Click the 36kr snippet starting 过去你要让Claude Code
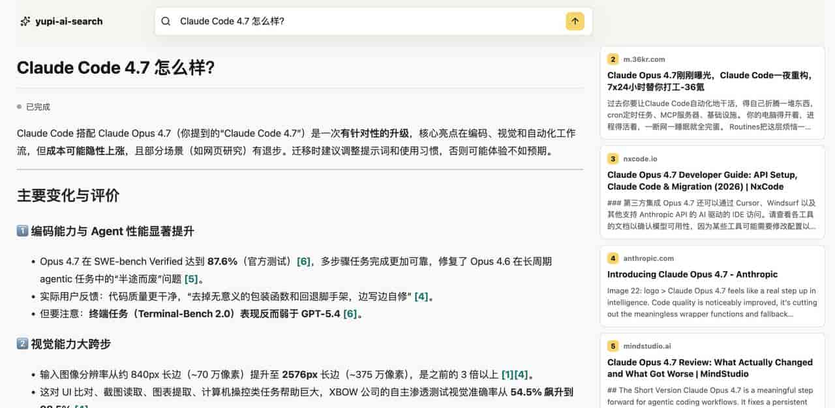The image size is (835, 408). pos(712,115)
